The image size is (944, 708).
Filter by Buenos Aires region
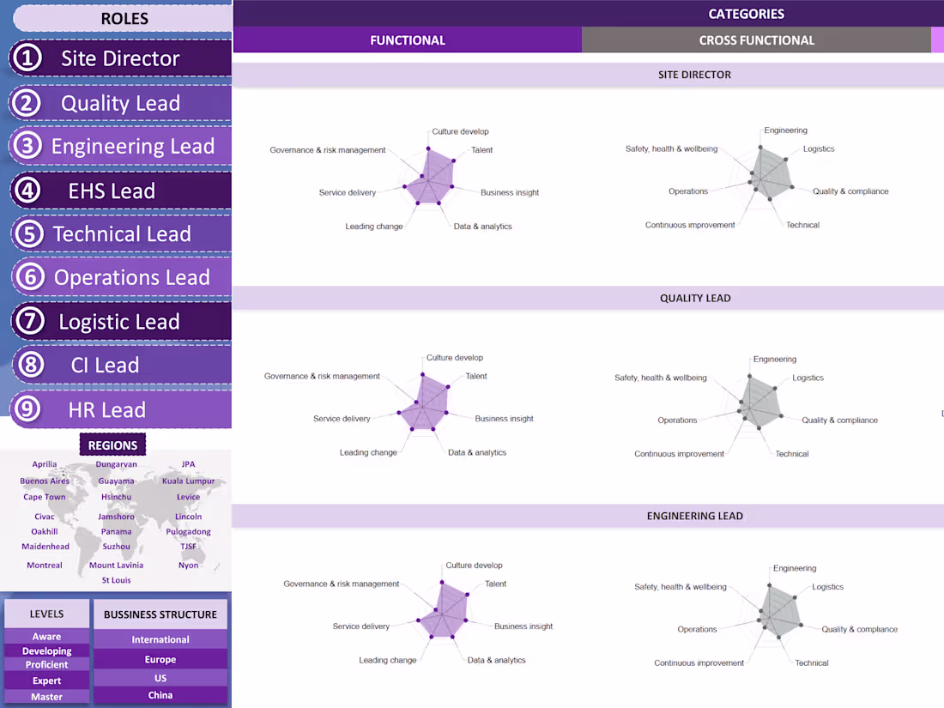click(45, 481)
